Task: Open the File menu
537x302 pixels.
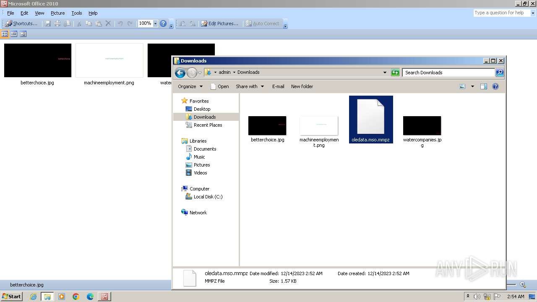Action: click(10, 13)
